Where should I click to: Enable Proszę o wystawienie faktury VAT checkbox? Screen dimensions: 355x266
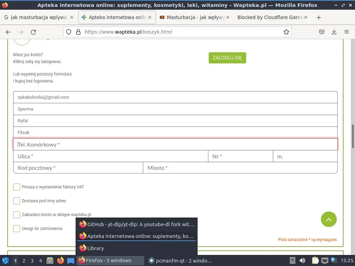17,187
